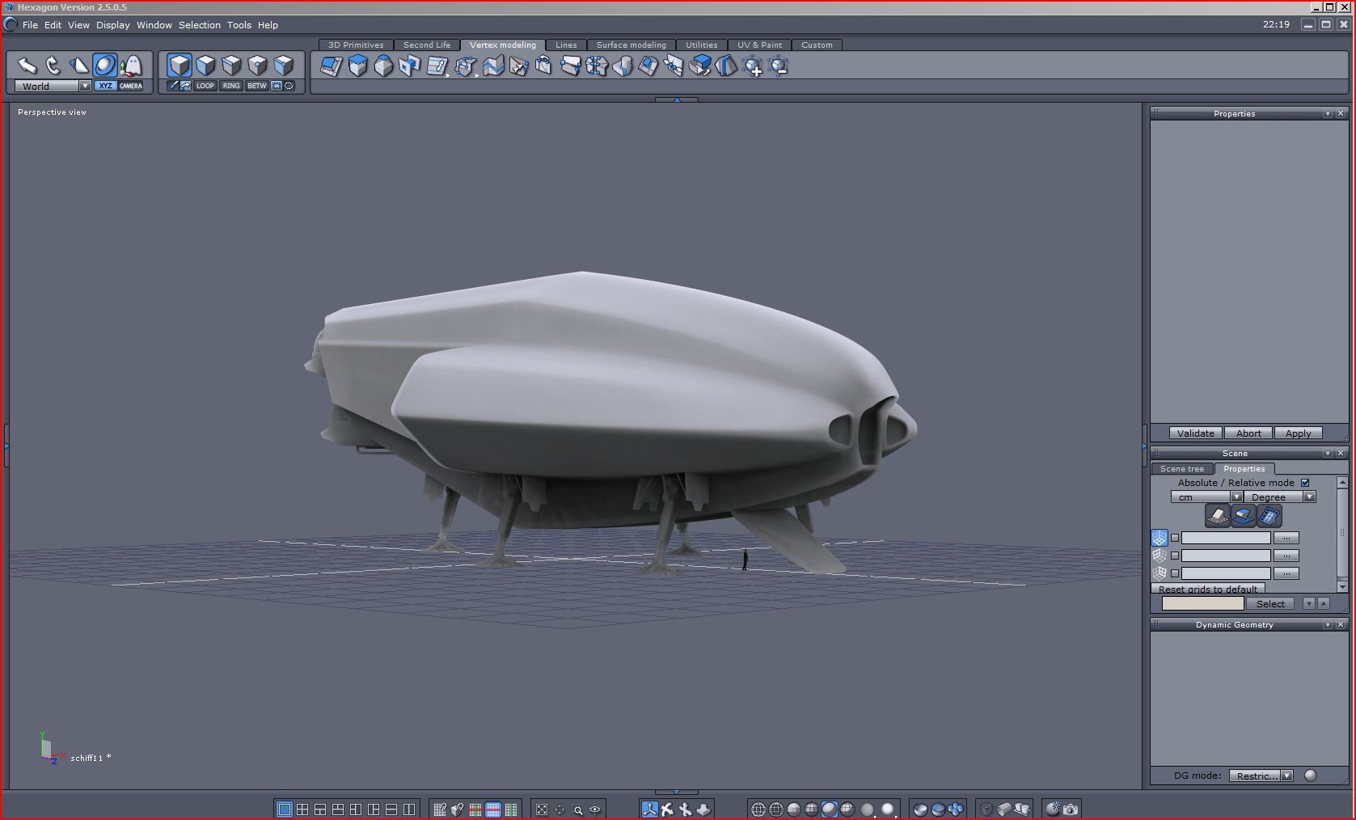The height and width of the screenshot is (820, 1356).
Task: Open the Scene tree tab
Action: [x=1182, y=469]
